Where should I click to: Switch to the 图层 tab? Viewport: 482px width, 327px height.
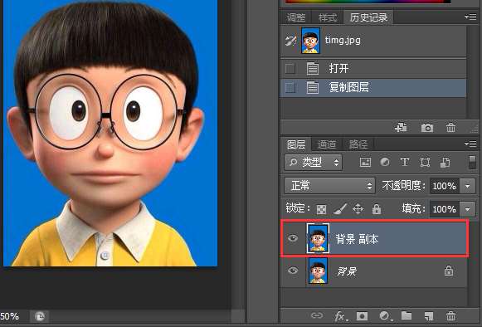tap(296, 144)
